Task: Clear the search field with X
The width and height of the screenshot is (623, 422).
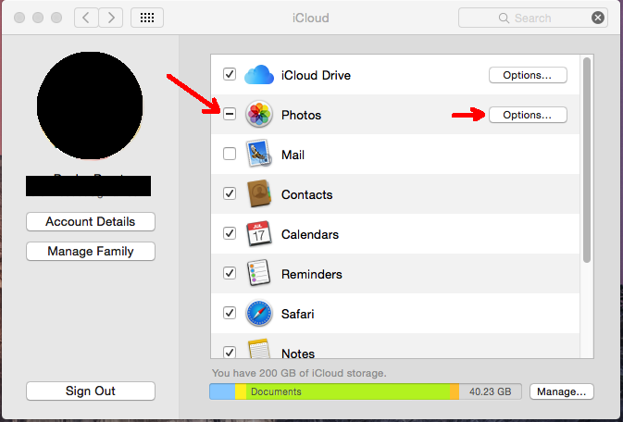Action: click(598, 18)
